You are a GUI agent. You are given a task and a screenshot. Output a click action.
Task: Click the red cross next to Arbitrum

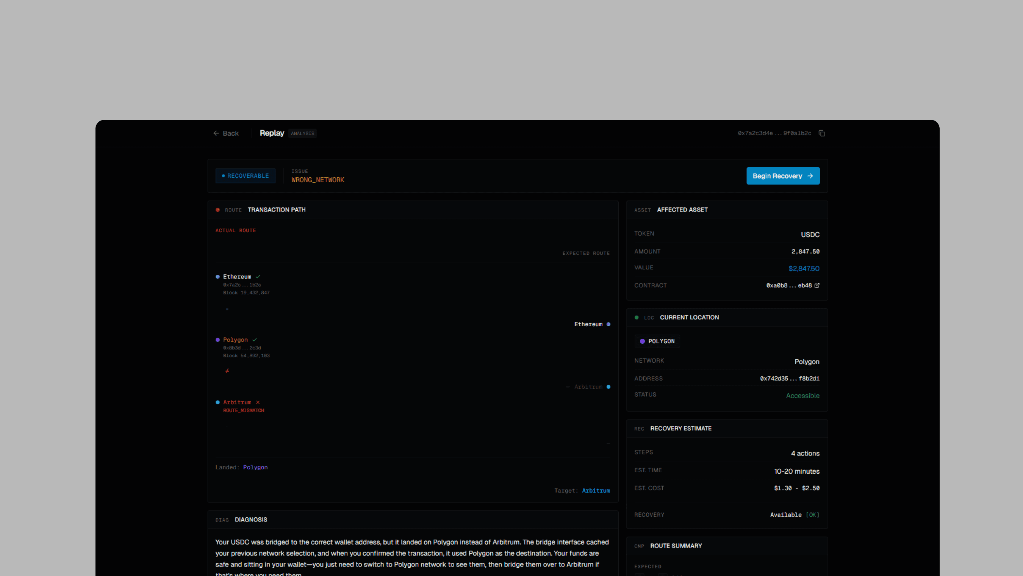pyautogui.click(x=258, y=402)
